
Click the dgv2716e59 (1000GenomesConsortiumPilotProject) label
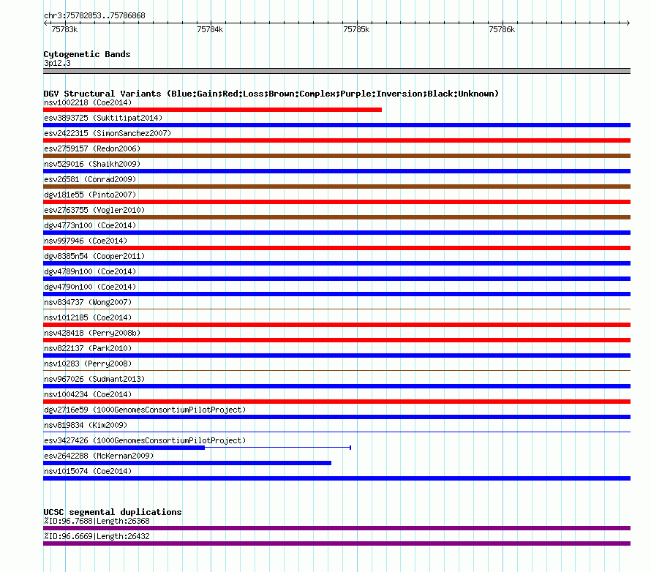click(145, 410)
